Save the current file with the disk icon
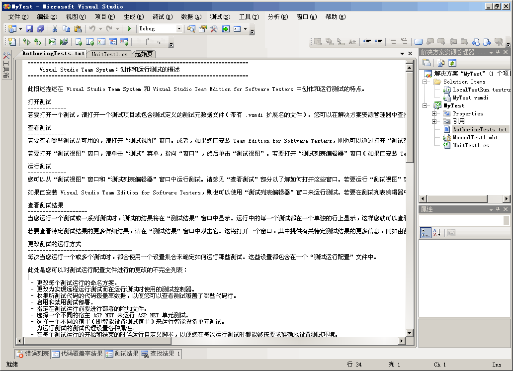This screenshot has height=371, width=513. [29, 29]
